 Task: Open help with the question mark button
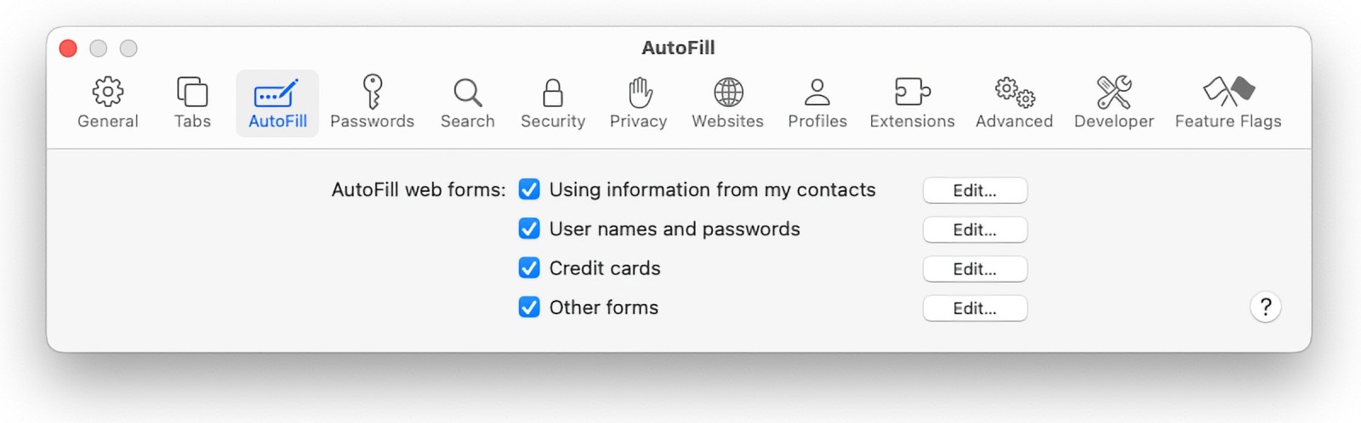(1265, 307)
